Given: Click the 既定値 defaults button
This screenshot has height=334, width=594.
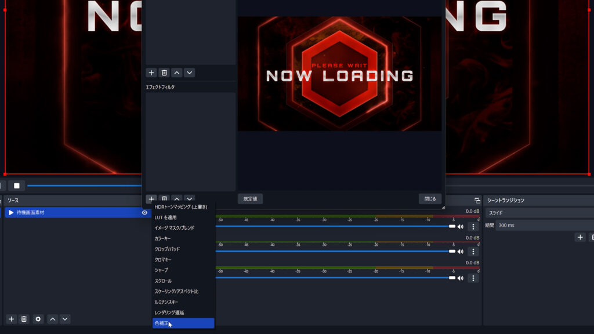Looking at the screenshot, I should (250, 199).
